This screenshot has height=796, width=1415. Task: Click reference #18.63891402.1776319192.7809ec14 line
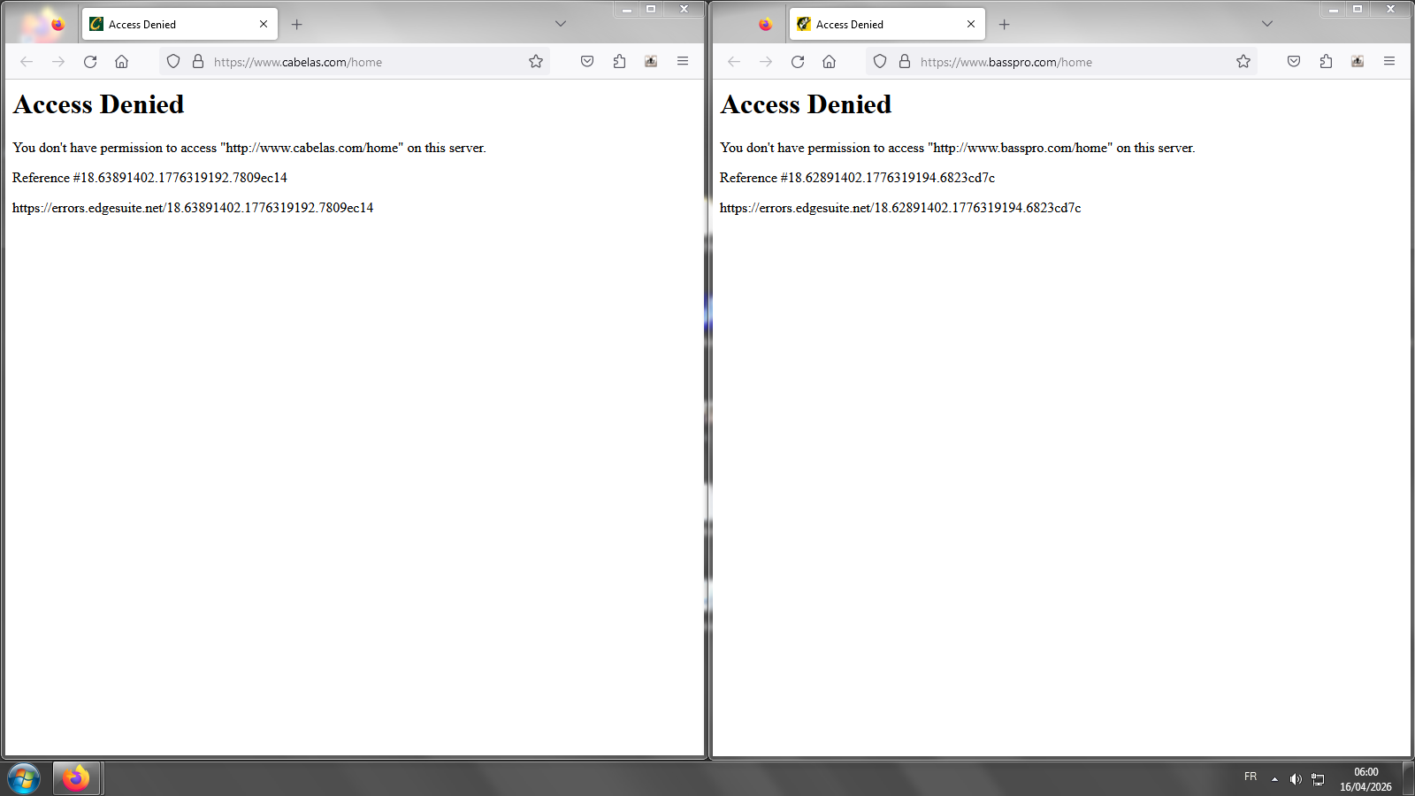[149, 178]
